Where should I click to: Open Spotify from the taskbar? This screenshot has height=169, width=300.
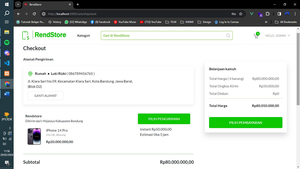click(7, 42)
